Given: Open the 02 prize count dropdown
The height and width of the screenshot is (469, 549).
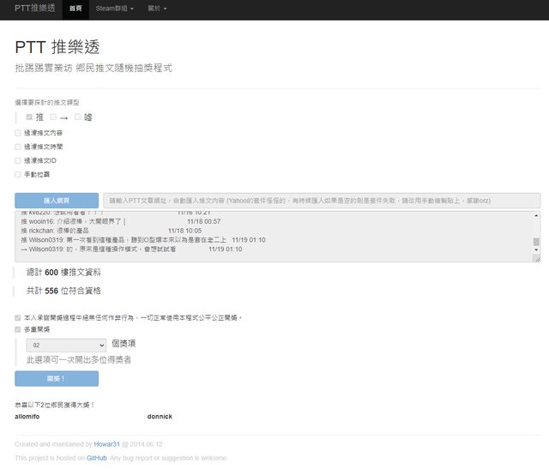Looking at the screenshot, I should point(66,345).
